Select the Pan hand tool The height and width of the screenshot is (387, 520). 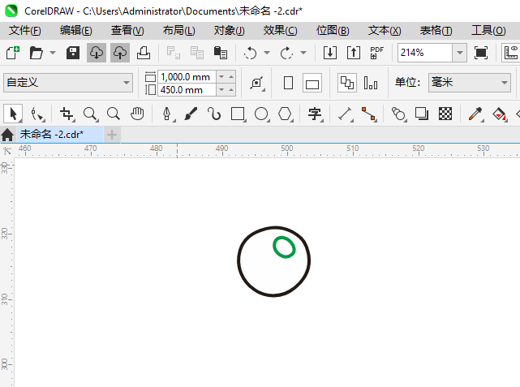[138, 114]
